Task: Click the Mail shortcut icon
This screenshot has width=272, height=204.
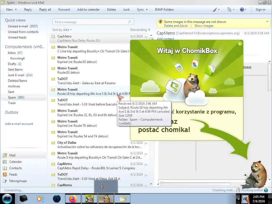Action: coord(5,155)
